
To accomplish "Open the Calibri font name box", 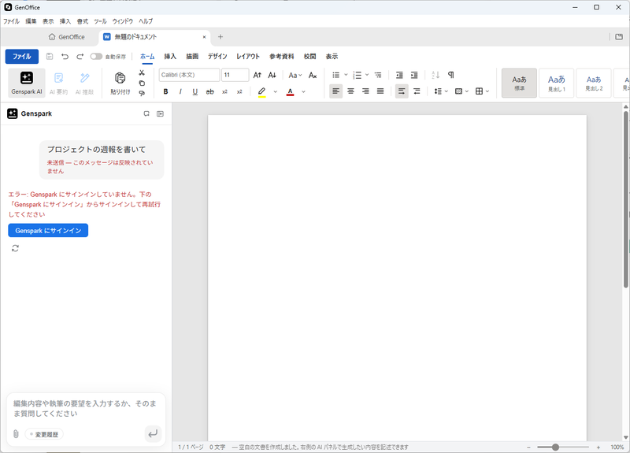I will [x=189, y=75].
